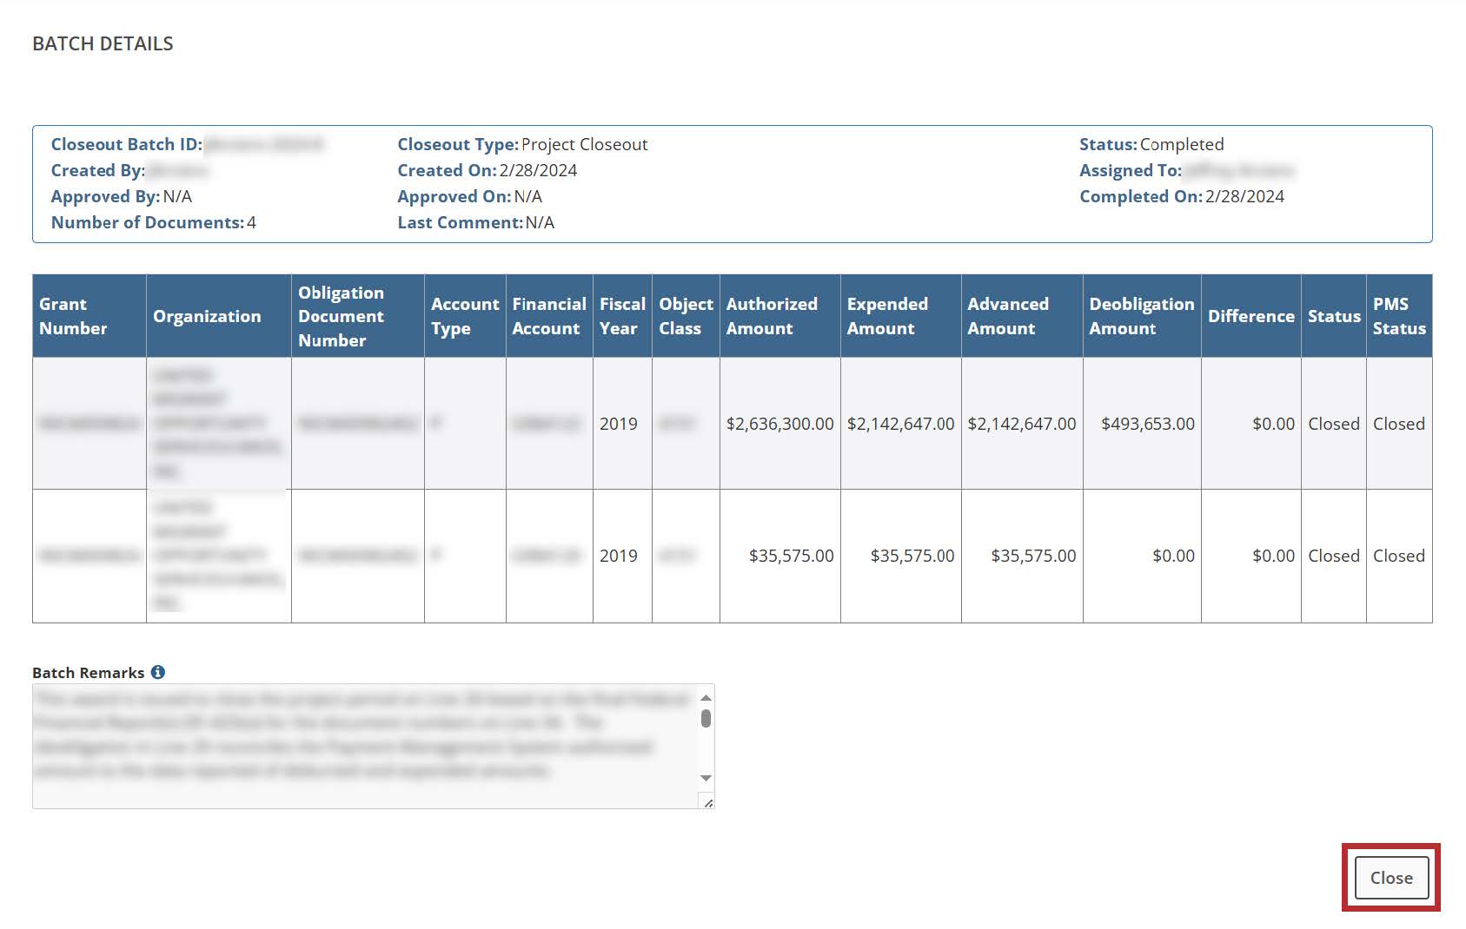Select the Grant Number column header
Image resolution: width=1466 pixels, height=929 pixels.
pyautogui.click(x=73, y=316)
